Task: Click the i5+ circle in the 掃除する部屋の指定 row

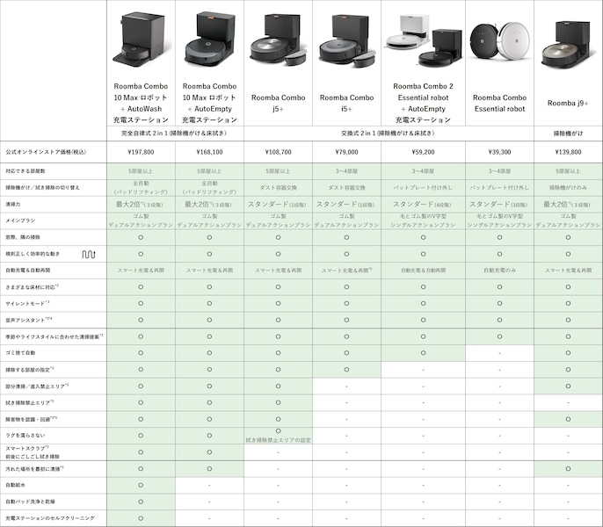Action: (347, 370)
